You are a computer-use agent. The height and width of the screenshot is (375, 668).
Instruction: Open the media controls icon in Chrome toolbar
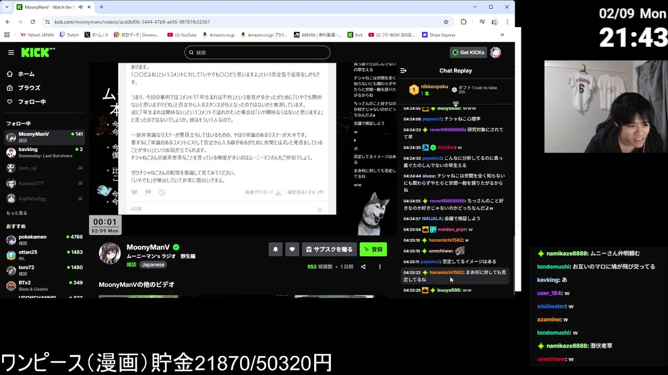[482, 22]
